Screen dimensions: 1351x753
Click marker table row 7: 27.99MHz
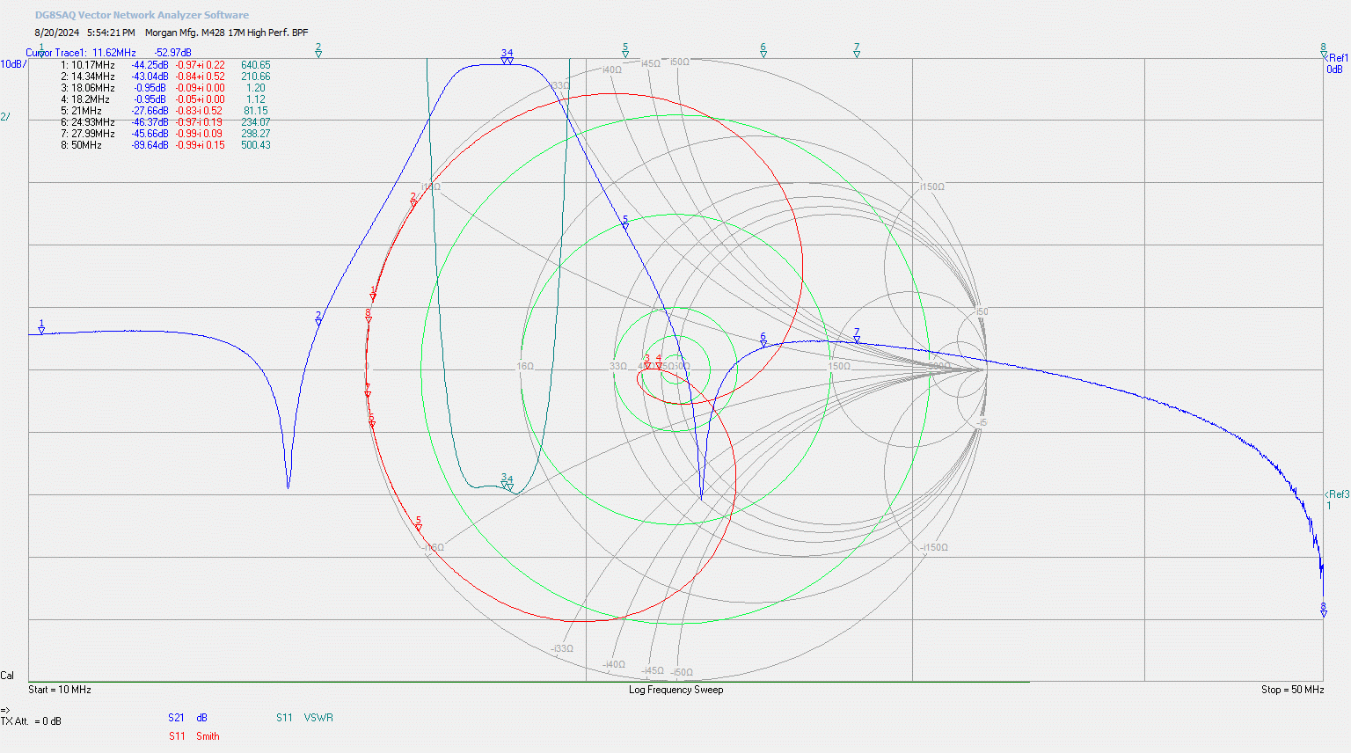pyautogui.click(x=165, y=134)
